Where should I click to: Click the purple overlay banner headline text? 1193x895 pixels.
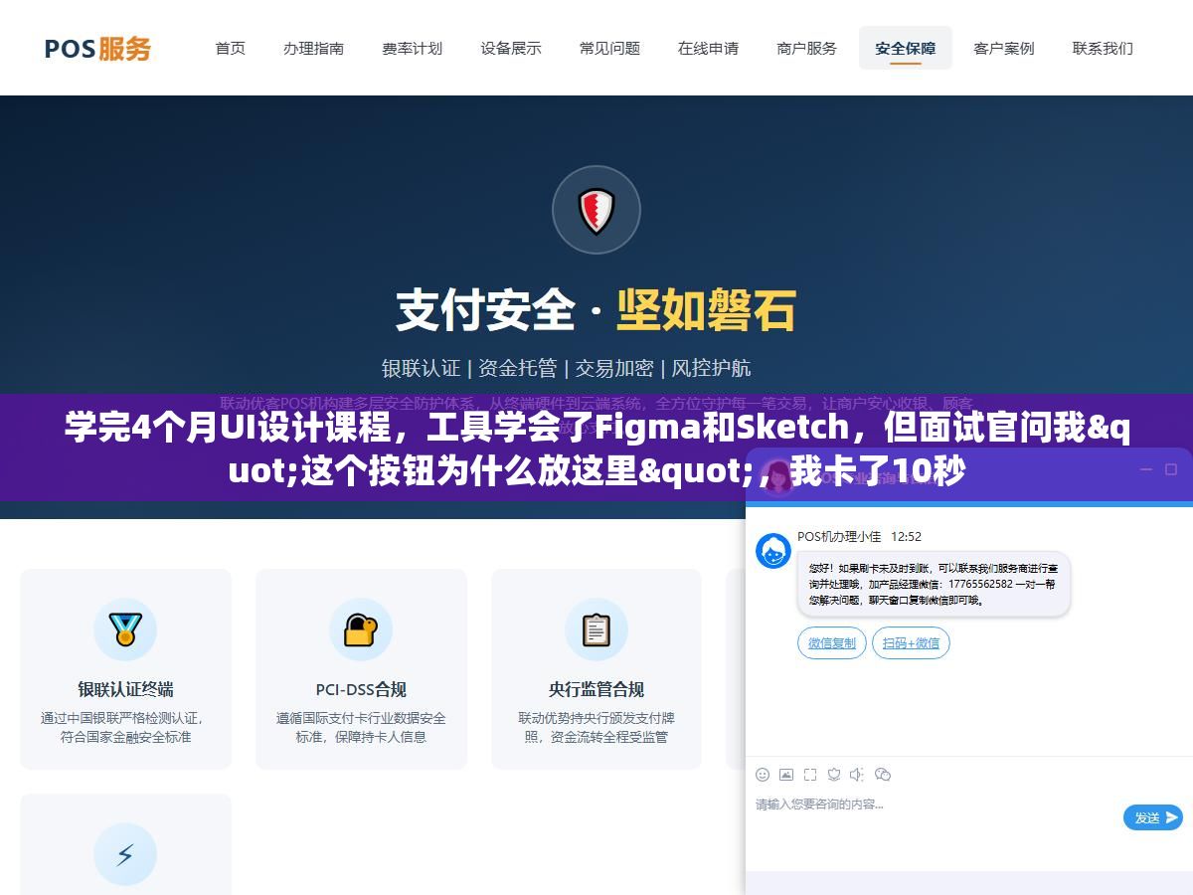[x=596, y=448]
